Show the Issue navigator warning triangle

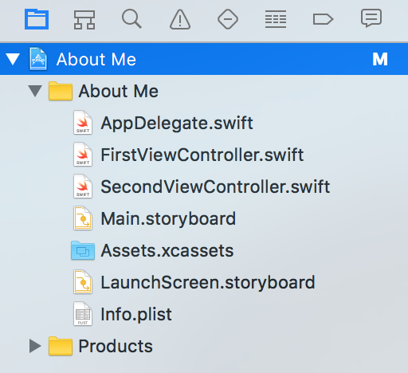(180, 19)
